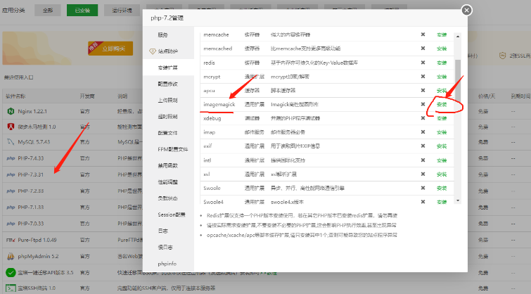Image resolution: width=531 pixels, height=294 pixels.
Task: Open the 上传限制 sidebar tab
Action: 168,101
